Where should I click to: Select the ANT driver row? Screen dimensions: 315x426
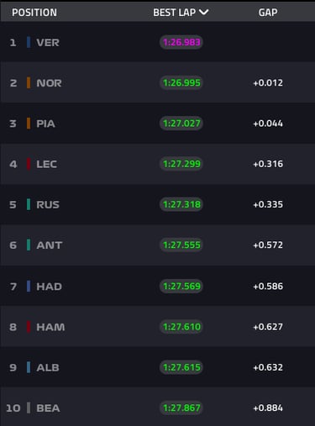click(x=157, y=245)
